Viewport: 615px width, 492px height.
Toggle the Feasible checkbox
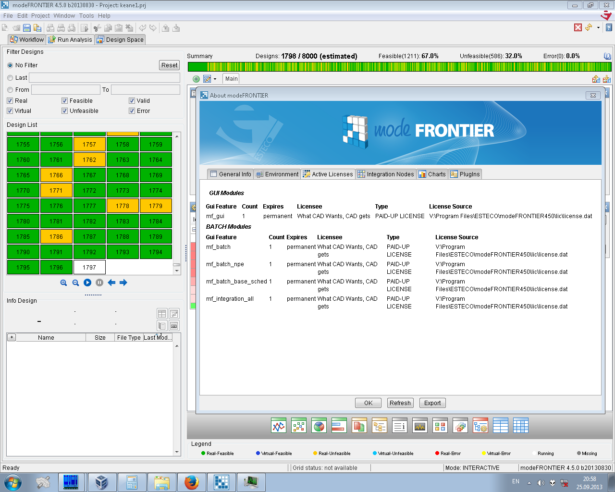pyautogui.click(x=64, y=101)
